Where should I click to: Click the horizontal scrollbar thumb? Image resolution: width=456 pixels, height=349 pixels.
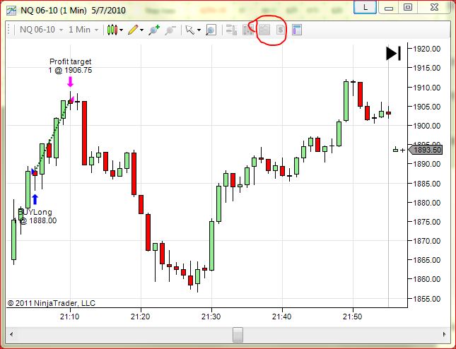[x=238, y=334]
